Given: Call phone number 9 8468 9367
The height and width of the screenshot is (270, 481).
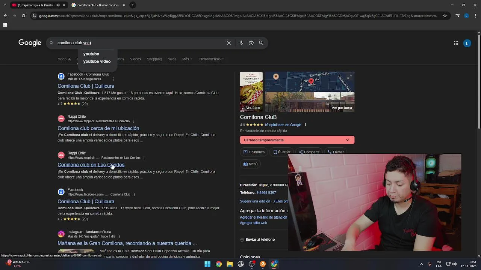Looking at the screenshot, I should tap(266, 193).
